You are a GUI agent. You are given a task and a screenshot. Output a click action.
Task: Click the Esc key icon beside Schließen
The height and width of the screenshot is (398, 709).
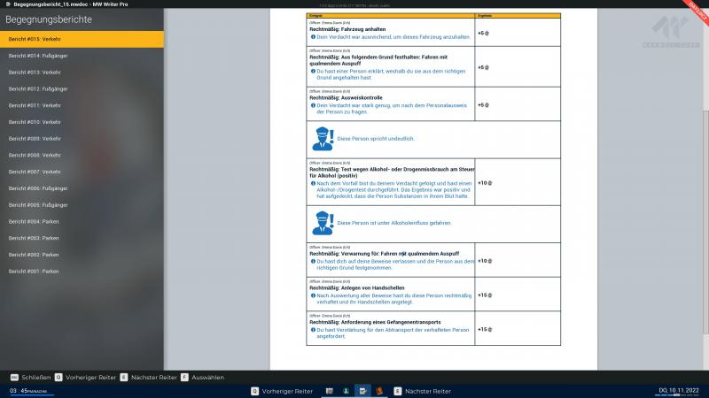coord(14,378)
